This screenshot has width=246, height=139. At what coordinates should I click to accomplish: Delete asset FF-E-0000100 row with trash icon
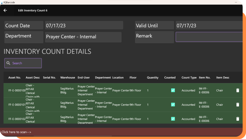[x=238, y=90]
